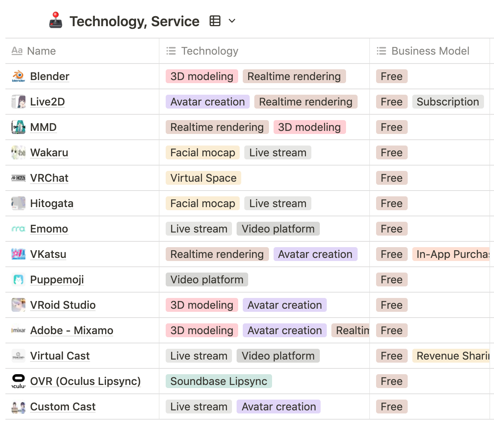Viewport: 494px width, 425px height.
Task: Open the Puppemoji page
Action: [57, 279]
